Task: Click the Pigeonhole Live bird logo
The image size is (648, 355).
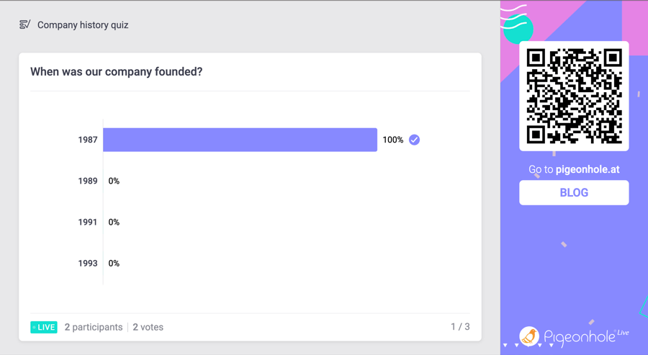Action: (529, 336)
